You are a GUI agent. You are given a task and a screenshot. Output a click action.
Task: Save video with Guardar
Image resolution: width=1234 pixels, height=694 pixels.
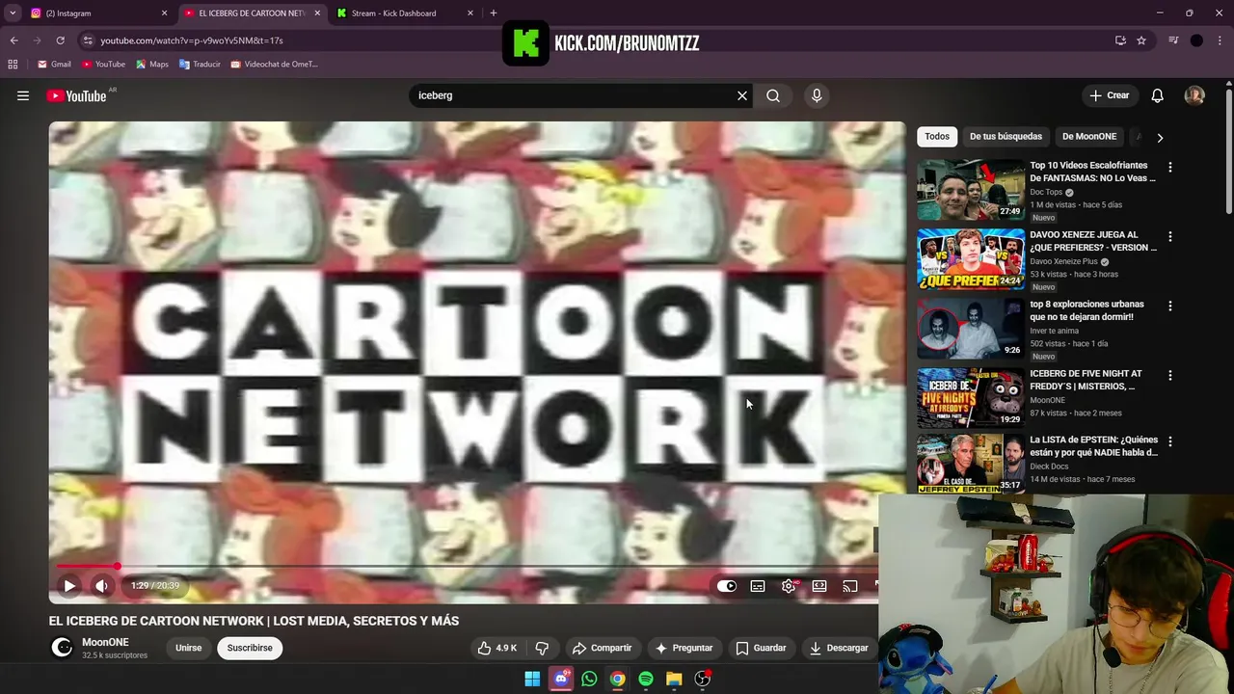coord(761,648)
